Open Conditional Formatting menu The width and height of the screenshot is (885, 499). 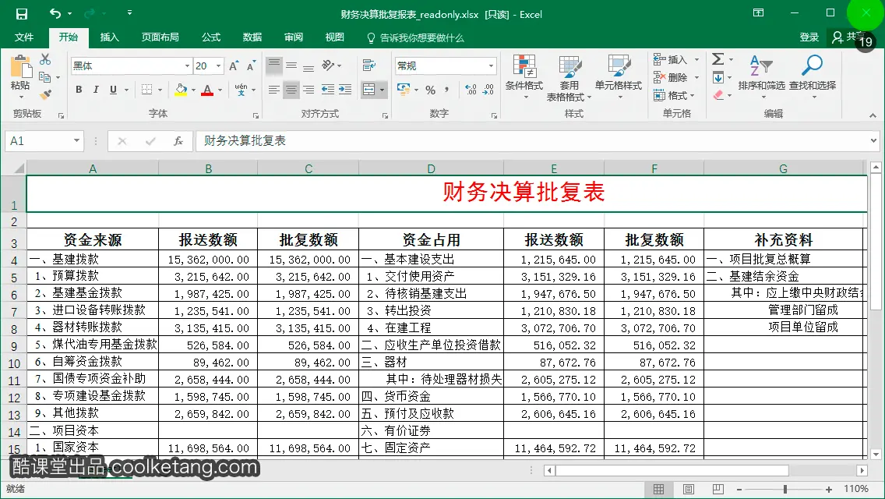coord(524,77)
